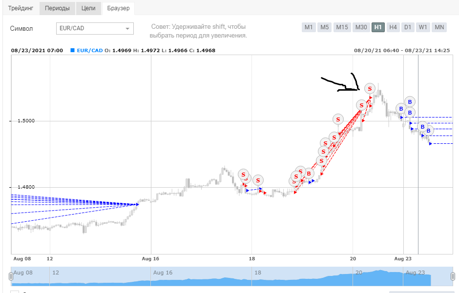The width and height of the screenshot is (459, 293).
Task: Click the blue EUR/CAD legend square
Action: tap(73, 50)
